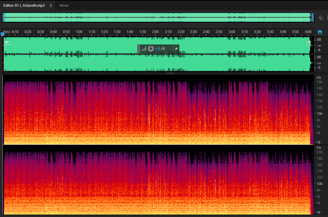This screenshot has height=217, width=328.
Task: Click the 1:30 mark on the time ruler
Action: pos(117,32)
